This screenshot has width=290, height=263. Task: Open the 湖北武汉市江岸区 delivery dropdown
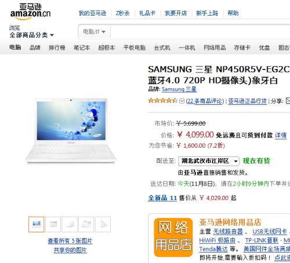click(x=209, y=161)
